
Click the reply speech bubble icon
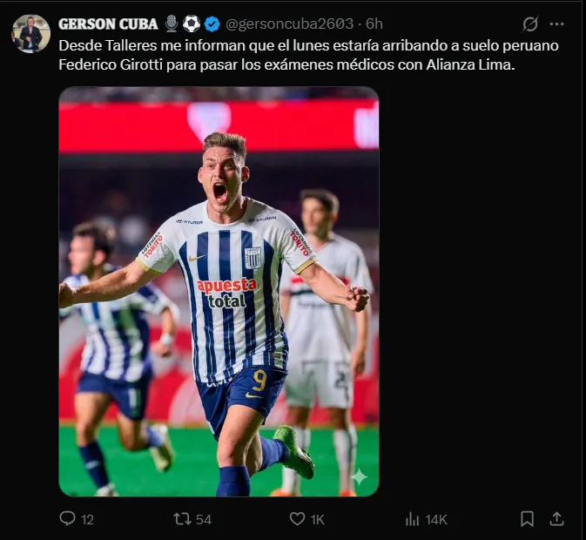click(x=68, y=519)
